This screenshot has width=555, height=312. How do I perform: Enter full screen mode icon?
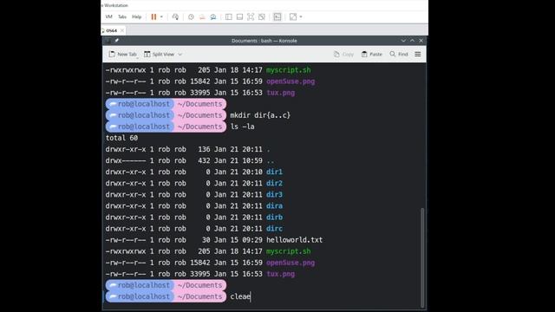pyautogui.click(x=251, y=17)
